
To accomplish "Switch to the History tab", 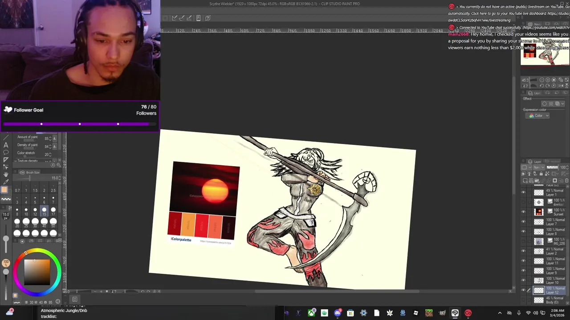I will coord(552,162).
